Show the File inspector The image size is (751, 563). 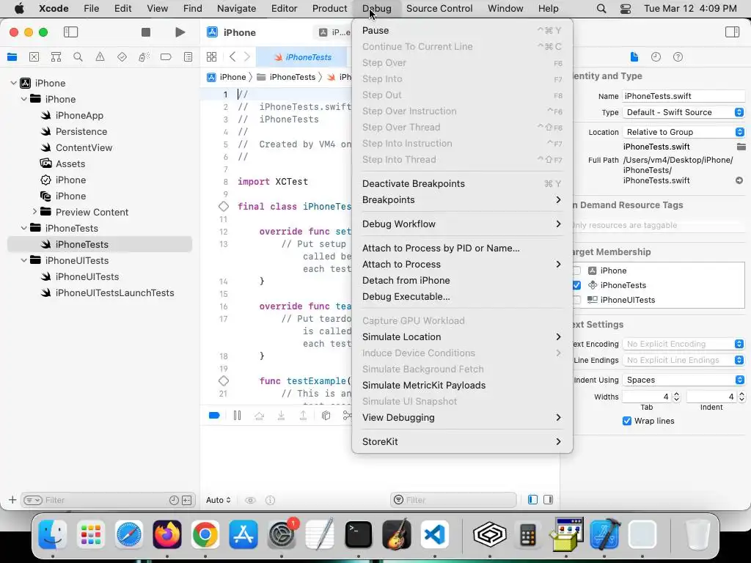tap(634, 57)
